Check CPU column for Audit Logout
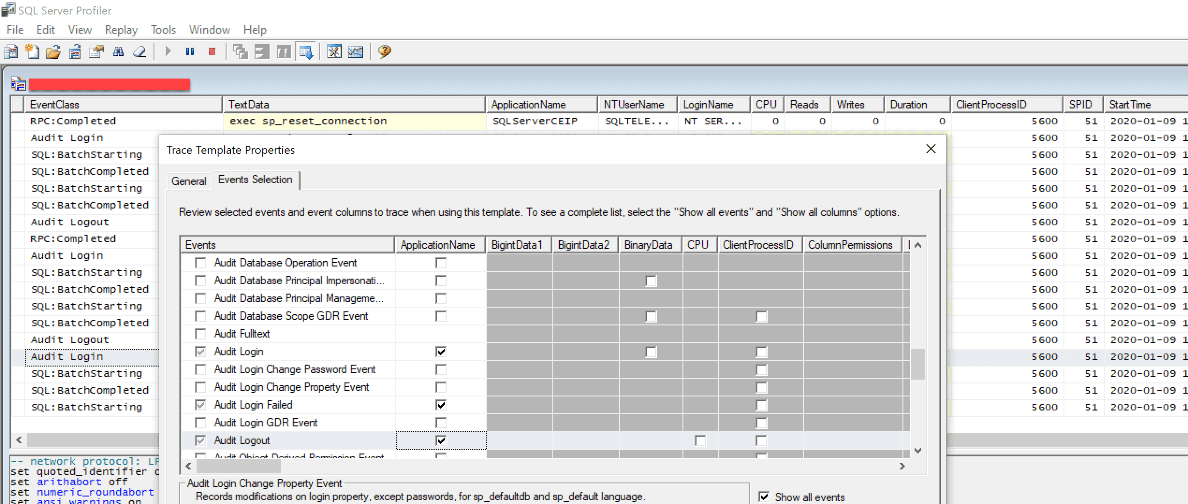This screenshot has height=504, width=1188. (x=700, y=440)
